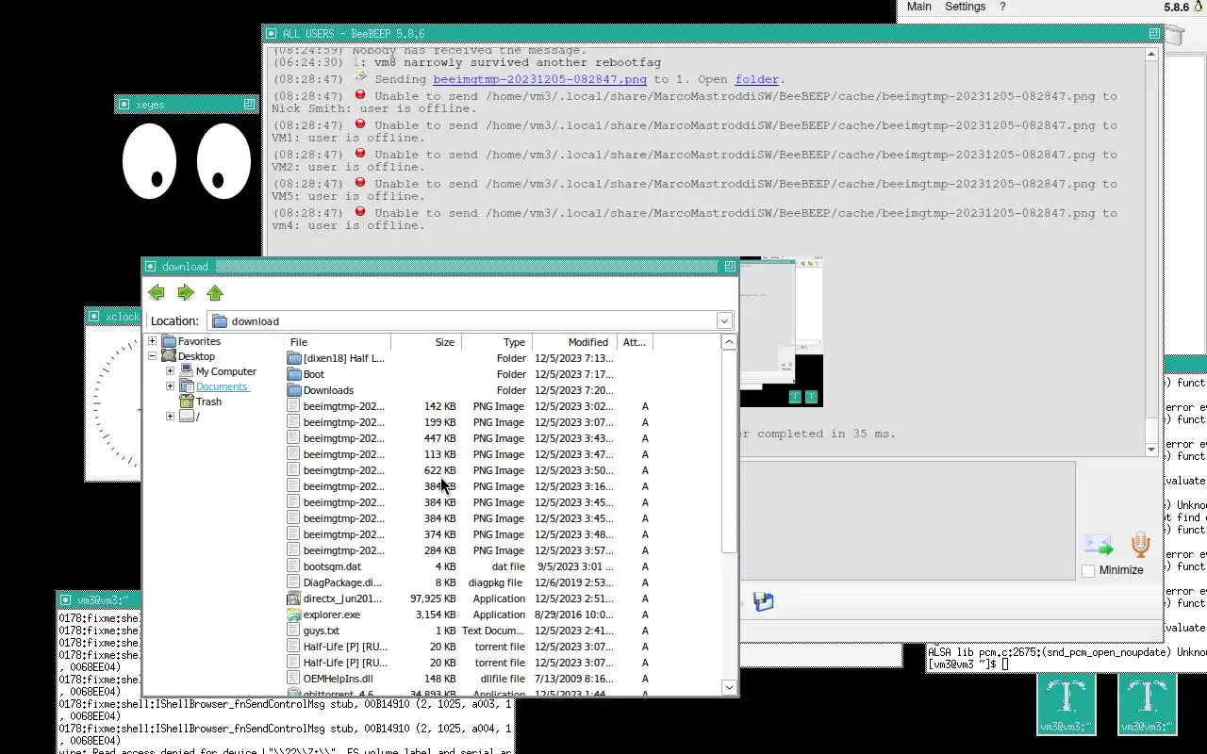Screen dimensions: 1207x754
Task: Expand the Favorites tree node
Action: tap(153, 341)
